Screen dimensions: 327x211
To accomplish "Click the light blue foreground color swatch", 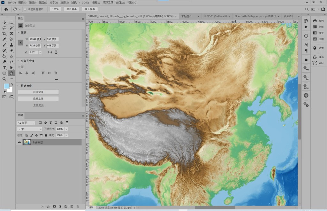I will 6,86.
